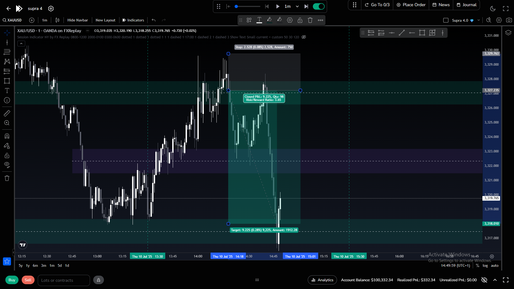Click Hide Navbar
The height and width of the screenshot is (289, 514).
coord(78,20)
